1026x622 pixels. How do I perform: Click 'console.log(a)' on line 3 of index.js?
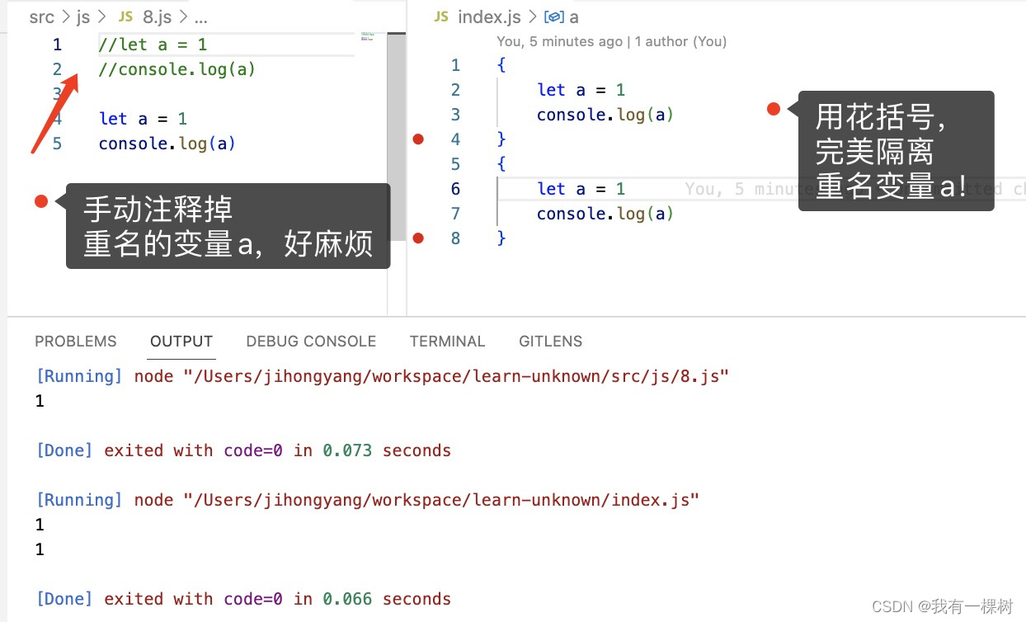pos(605,115)
